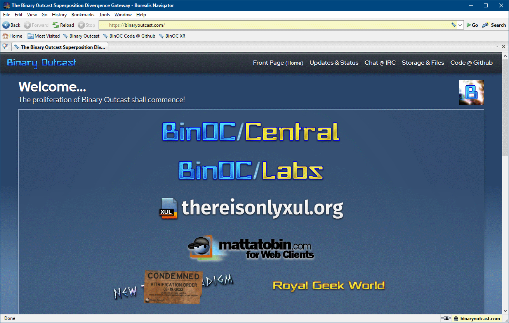509x323 pixels.
Task: Click the XUL file icon
Action: tap(169, 209)
